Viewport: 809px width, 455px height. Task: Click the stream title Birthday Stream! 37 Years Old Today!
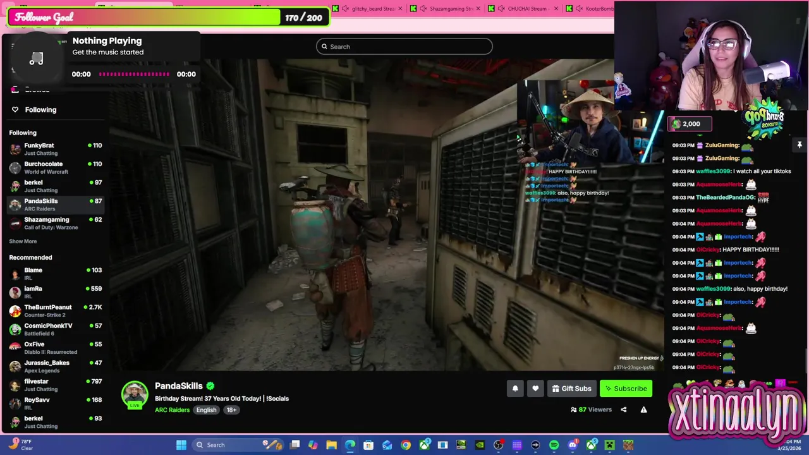(222, 399)
